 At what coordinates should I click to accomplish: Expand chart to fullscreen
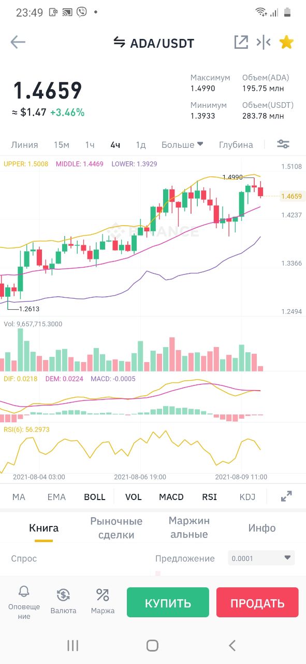tap(286, 496)
